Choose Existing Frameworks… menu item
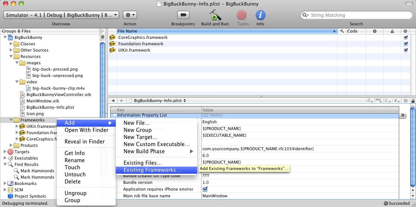The image size is (416, 207). (x=156, y=170)
